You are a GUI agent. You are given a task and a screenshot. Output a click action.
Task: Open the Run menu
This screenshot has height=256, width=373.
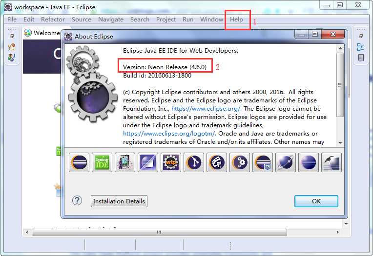(188, 19)
